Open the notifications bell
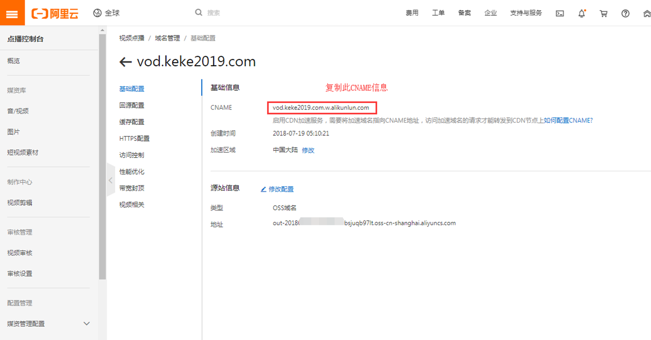The height and width of the screenshot is (340, 651). point(582,14)
